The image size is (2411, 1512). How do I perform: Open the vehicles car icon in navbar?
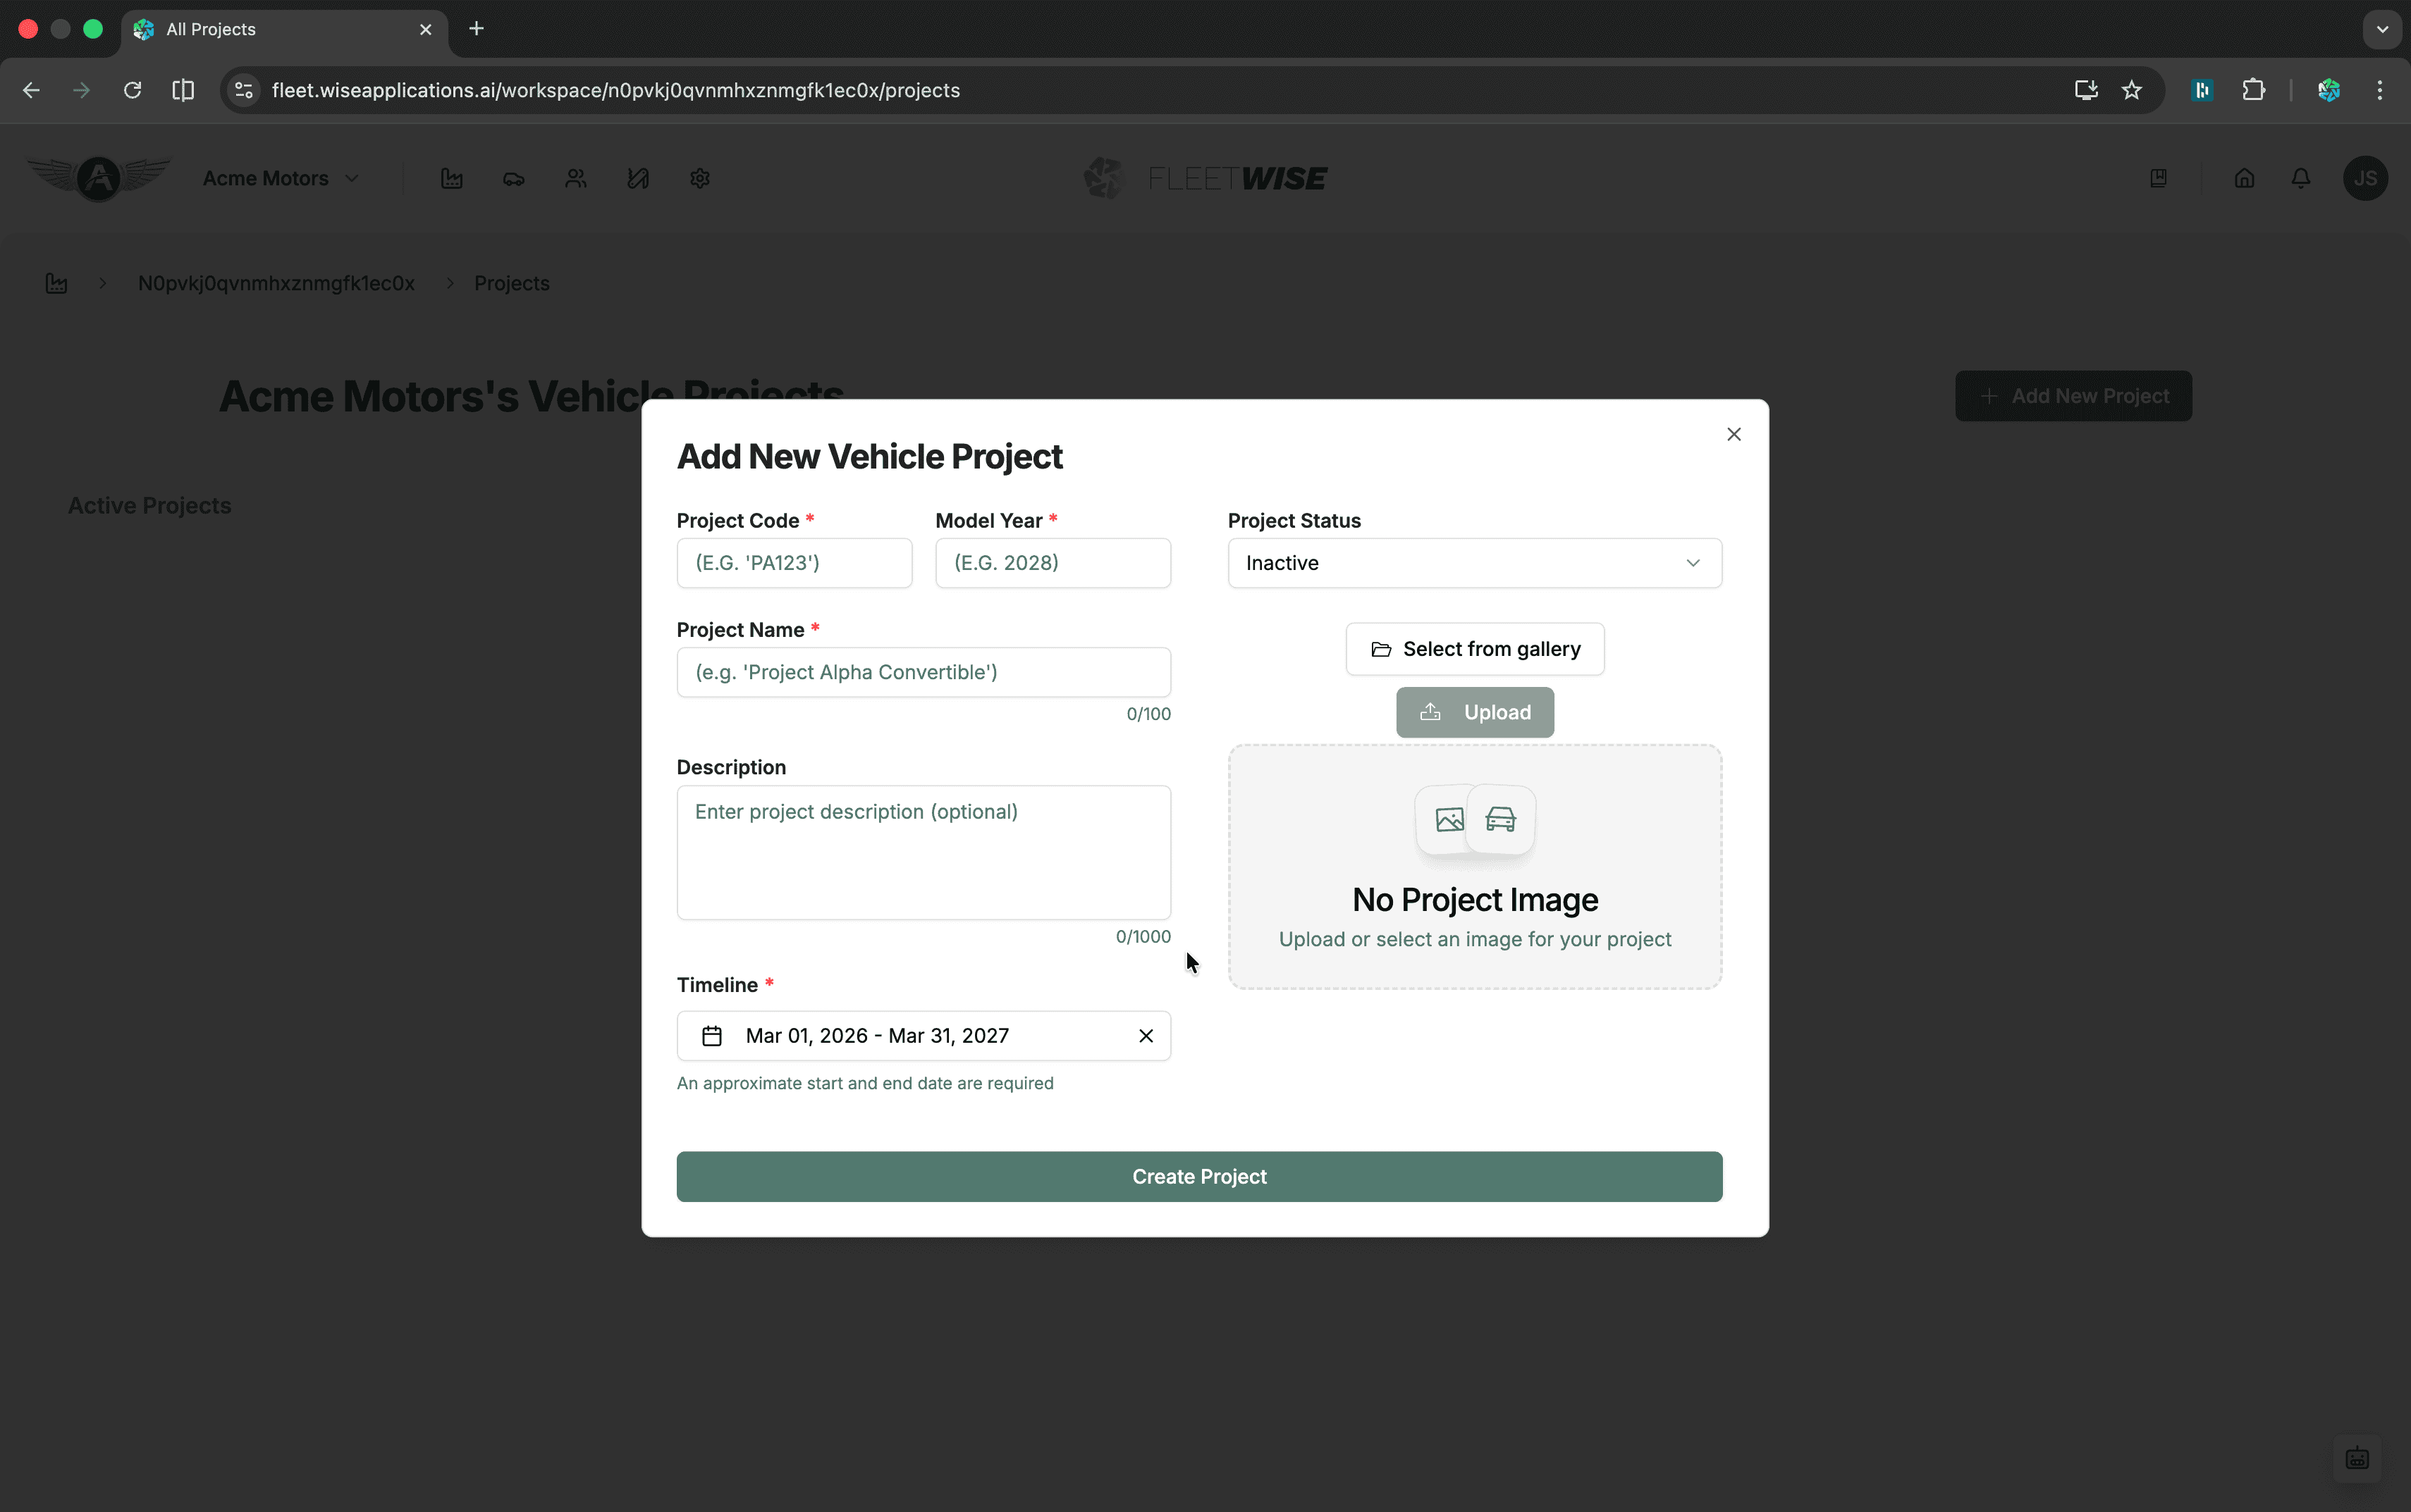point(514,178)
